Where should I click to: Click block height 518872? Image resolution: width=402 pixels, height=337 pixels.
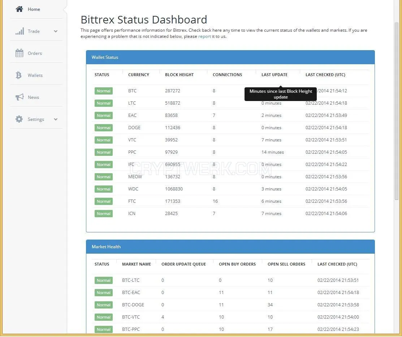tap(173, 103)
